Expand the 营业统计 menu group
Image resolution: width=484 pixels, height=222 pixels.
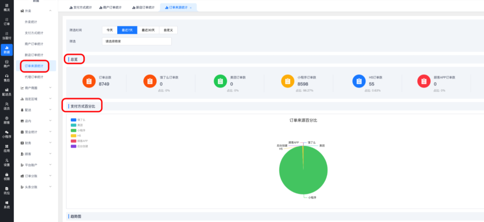click(x=37, y=132)
